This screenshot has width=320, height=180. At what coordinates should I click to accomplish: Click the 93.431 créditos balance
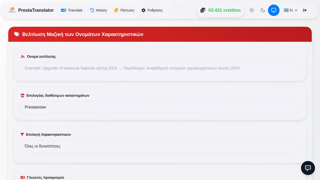tap(224, 10)
